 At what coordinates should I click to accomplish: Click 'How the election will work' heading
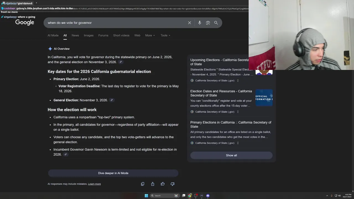pos(72,110)
